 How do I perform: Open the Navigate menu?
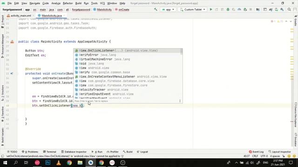coord(35,3)
